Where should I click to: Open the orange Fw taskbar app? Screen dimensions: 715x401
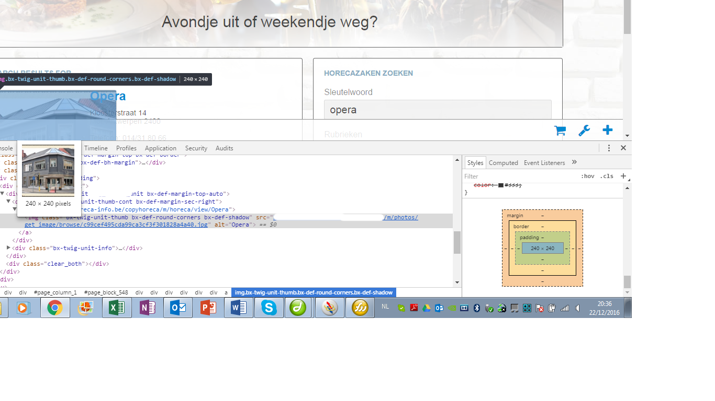coord(360,308)
